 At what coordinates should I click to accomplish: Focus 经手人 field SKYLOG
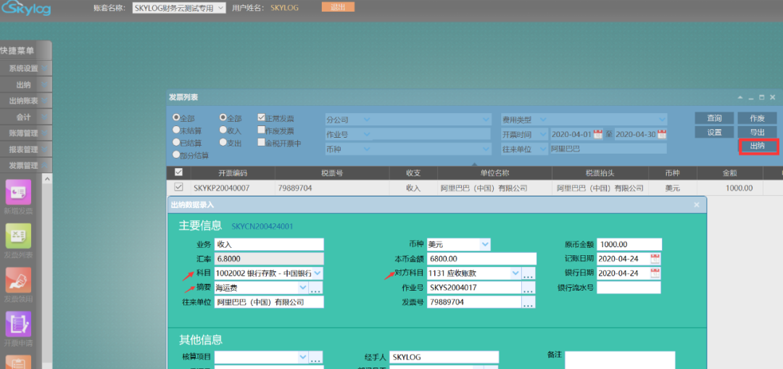pos(444,357)
